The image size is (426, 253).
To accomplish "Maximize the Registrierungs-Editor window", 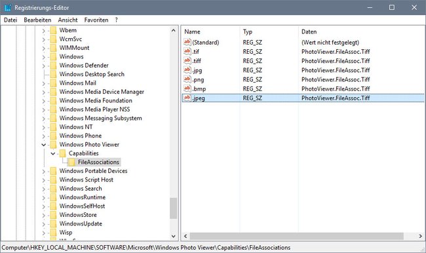I will coord(392,7).
